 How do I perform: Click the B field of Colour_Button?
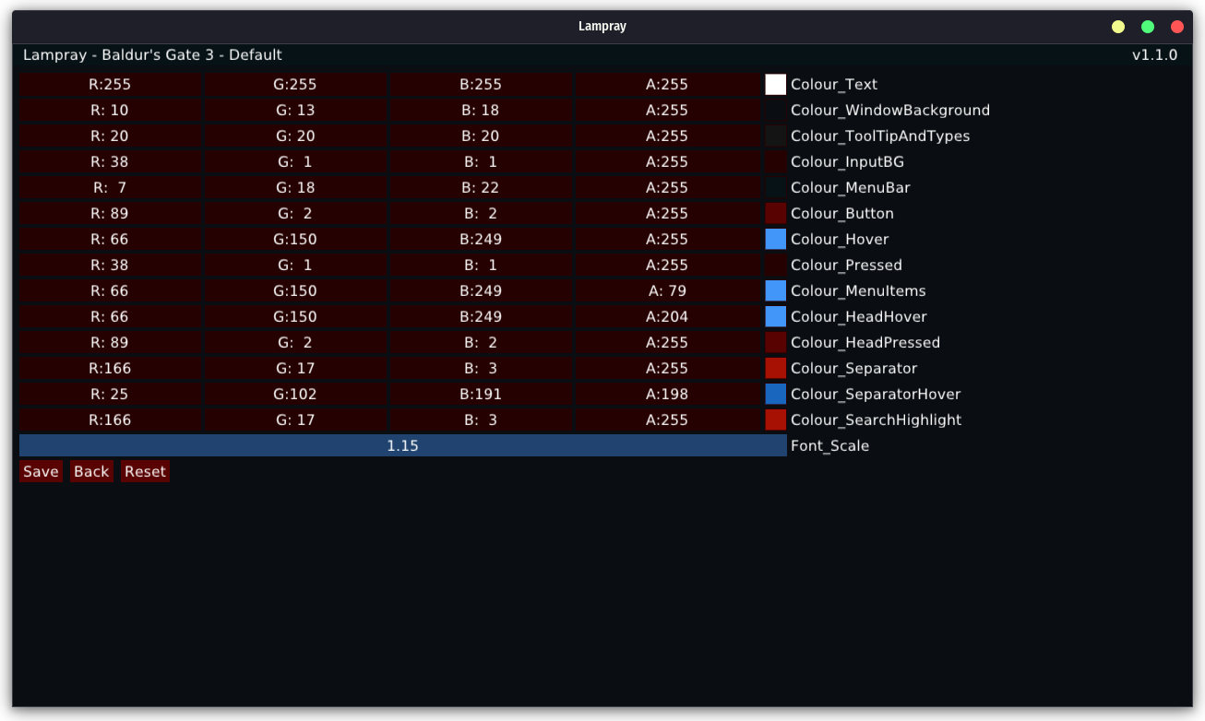(482, 213)
